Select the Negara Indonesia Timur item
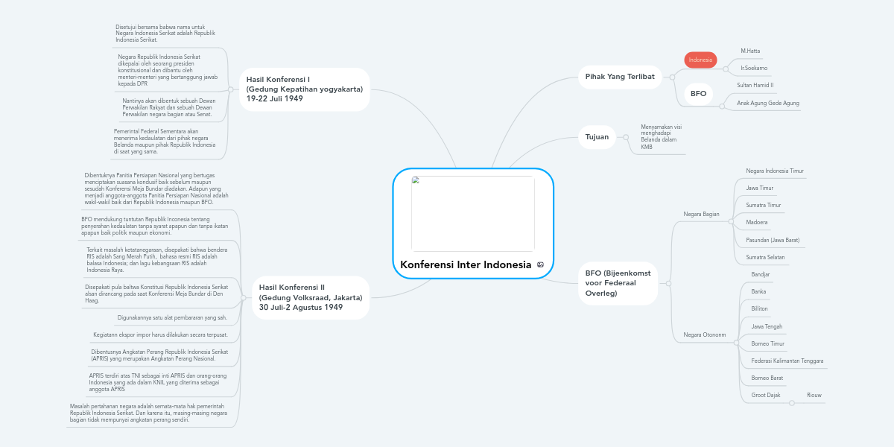894x447 pixels. tap(774, 171)
